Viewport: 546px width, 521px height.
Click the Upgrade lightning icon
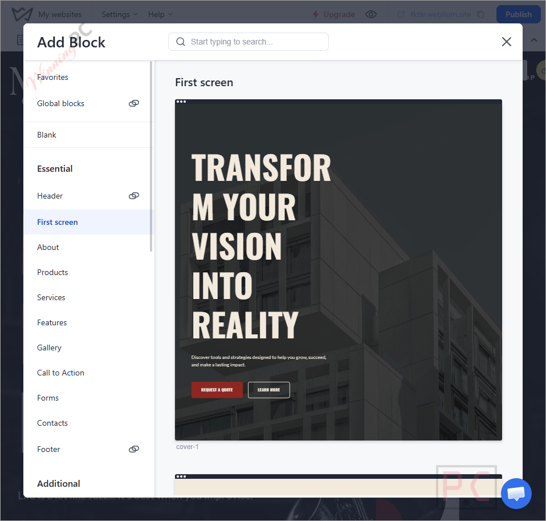[x=316, y=14]
